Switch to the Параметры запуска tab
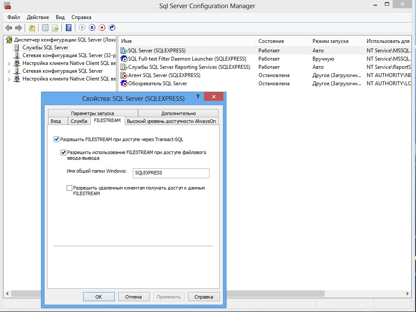416x312 pixels. [x=93, y=113]
